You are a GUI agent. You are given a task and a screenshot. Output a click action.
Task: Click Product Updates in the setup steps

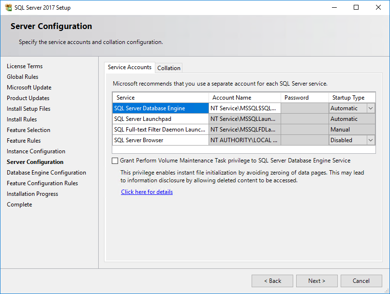point(28,98)
